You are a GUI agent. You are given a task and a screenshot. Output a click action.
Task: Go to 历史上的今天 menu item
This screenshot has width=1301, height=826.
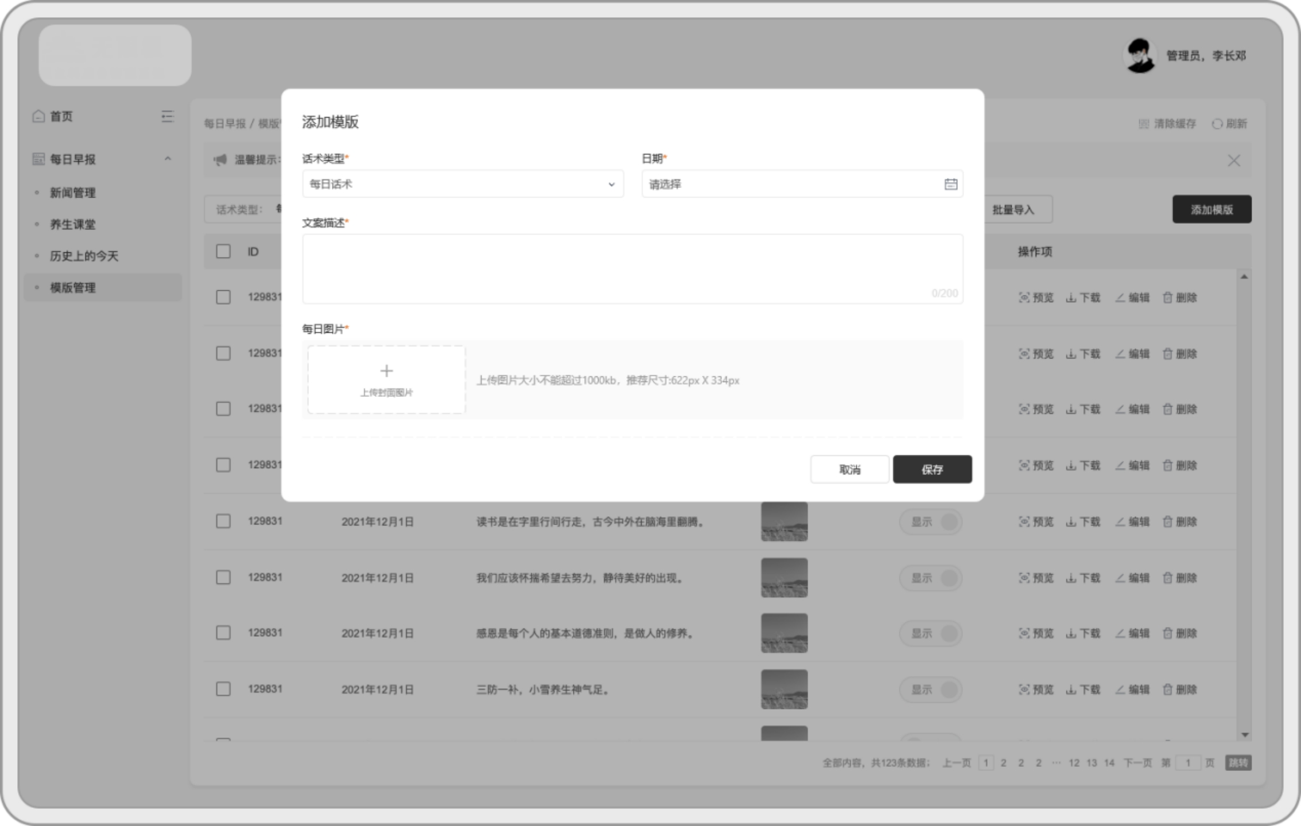click(84, 256)
